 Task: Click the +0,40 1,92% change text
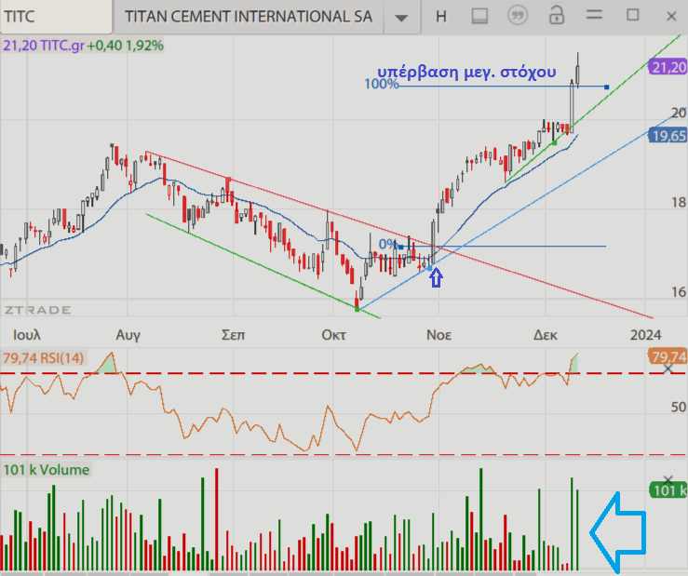click(125, 46)
